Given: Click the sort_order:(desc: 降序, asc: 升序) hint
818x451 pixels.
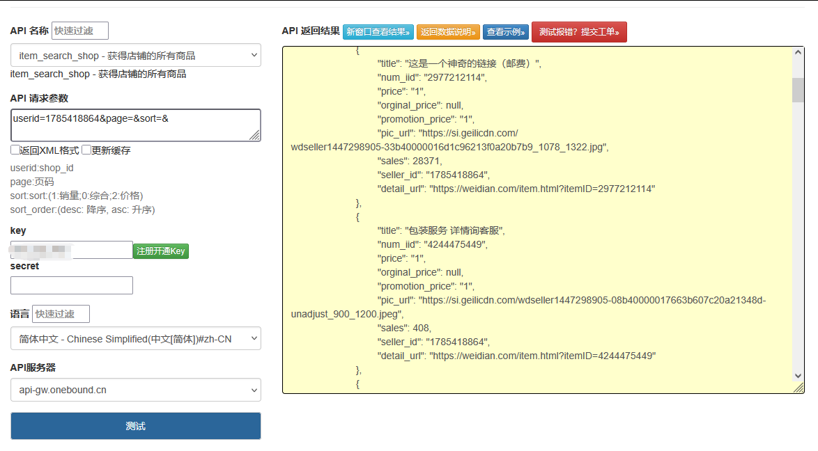Looking at the screenshot, I should click(82, 209).
